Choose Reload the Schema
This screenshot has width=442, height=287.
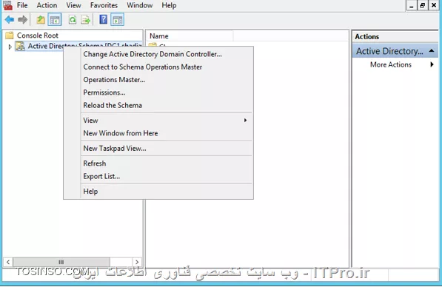point(113,105)
